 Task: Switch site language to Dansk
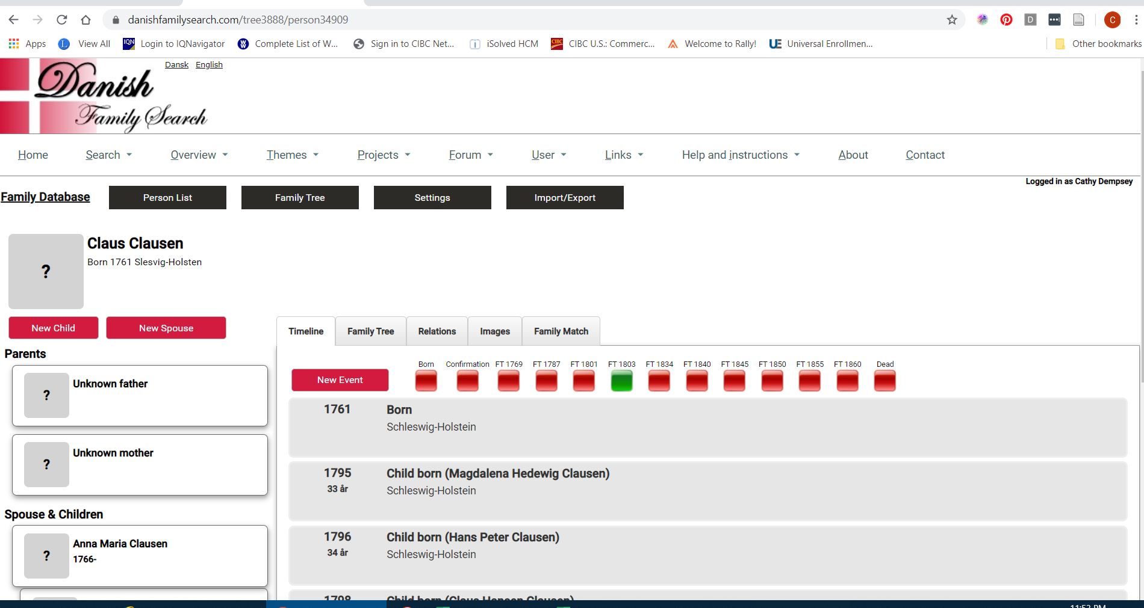point(176,65)
